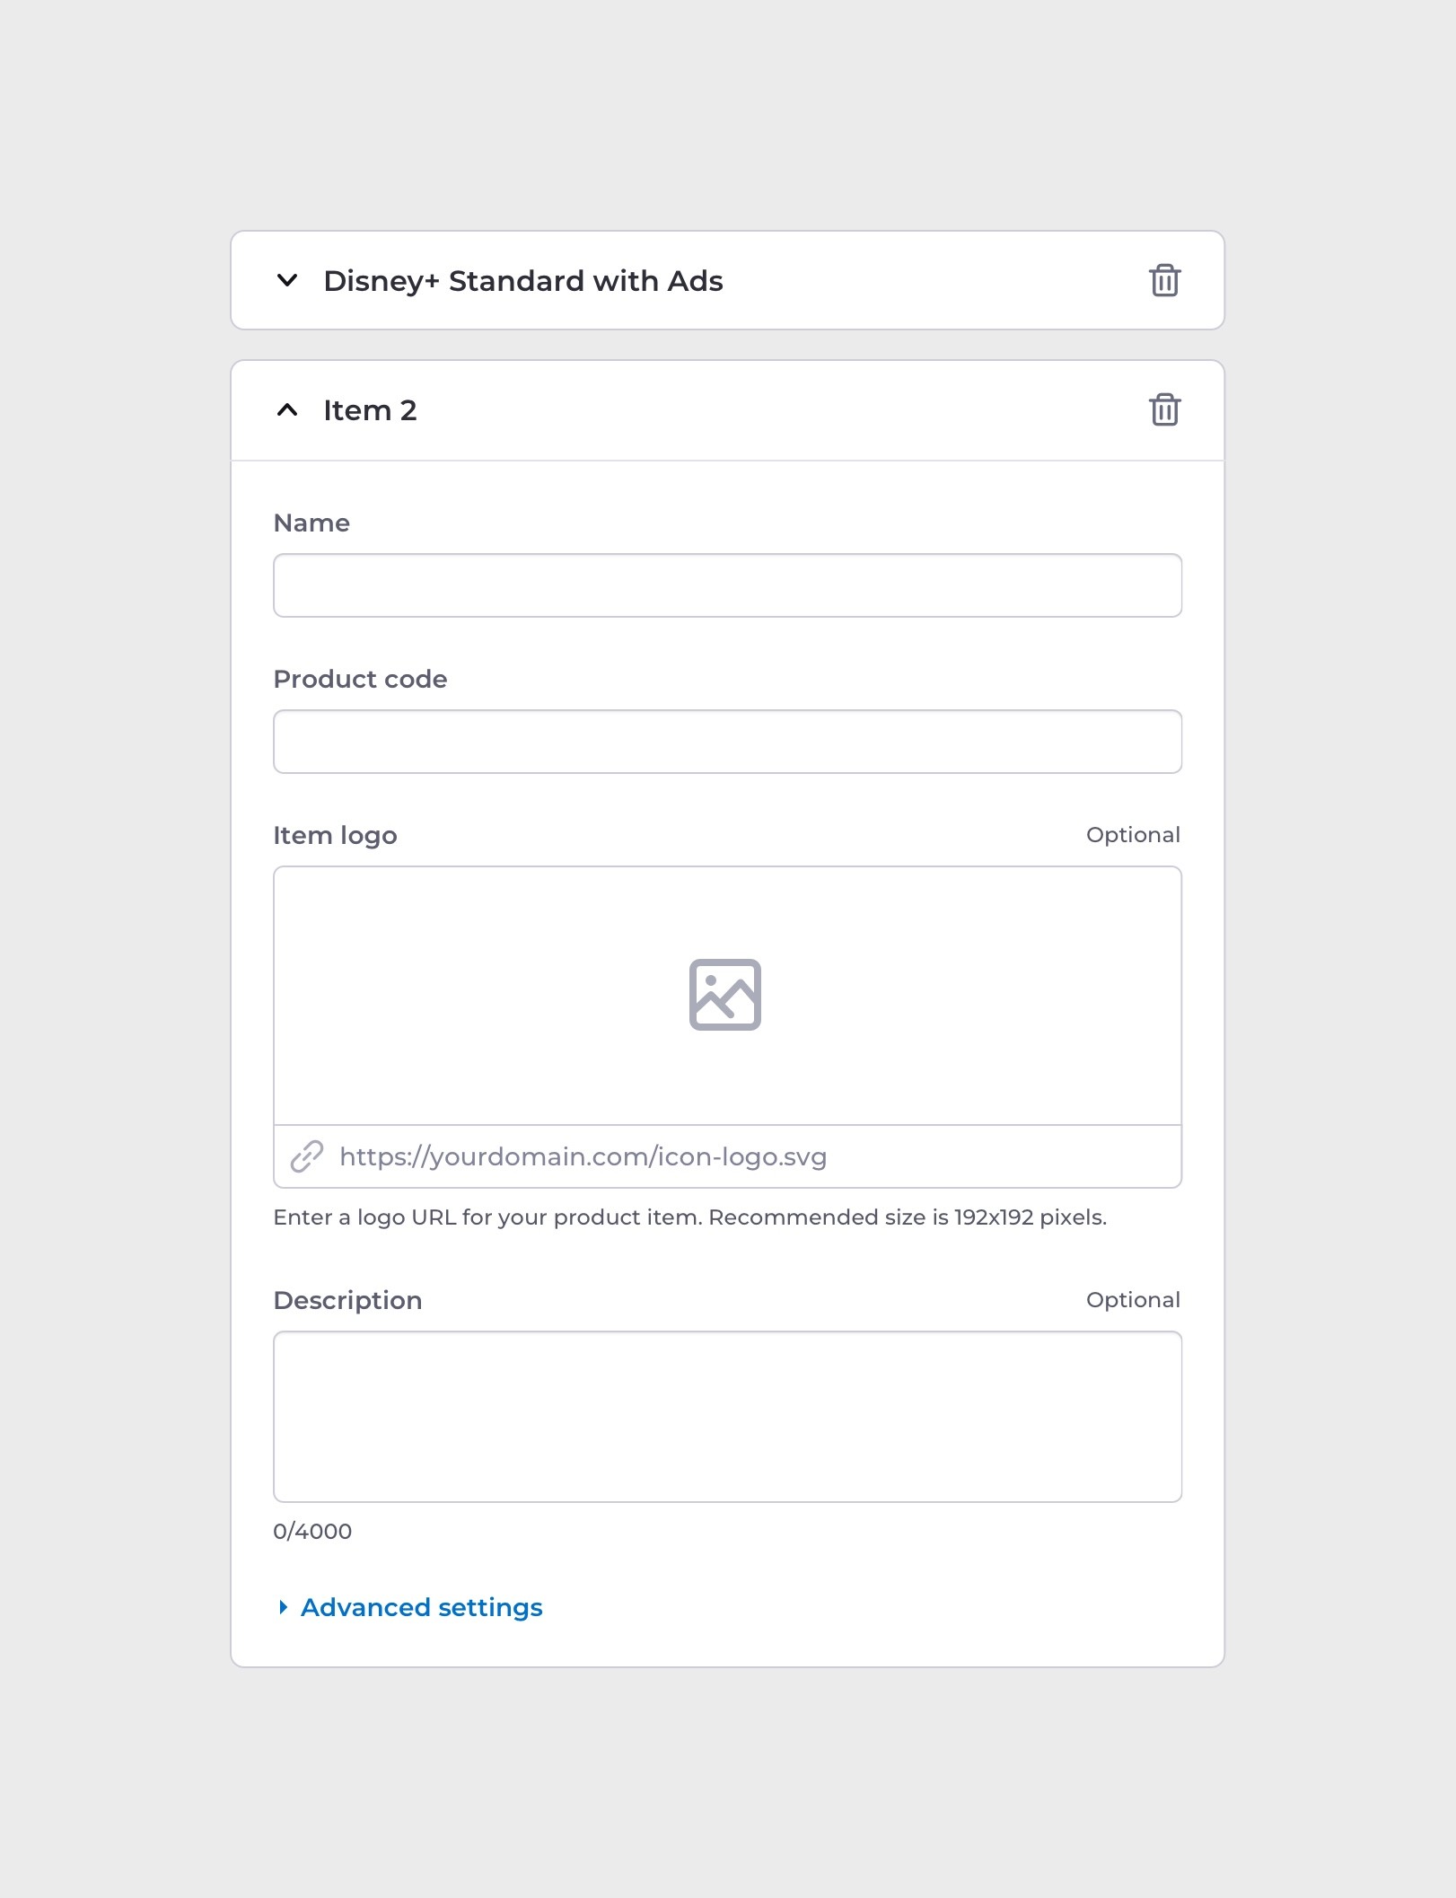This screenshot has width=1456, height=1898.
Task: Open the Advanced settings link
Action: [x=421, y=1607]
